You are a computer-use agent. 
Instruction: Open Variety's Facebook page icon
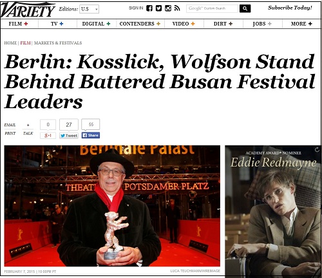149,8
